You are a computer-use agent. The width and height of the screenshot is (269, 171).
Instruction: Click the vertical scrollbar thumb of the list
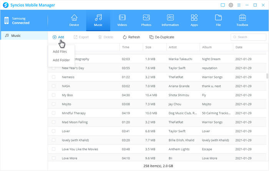click(267, 76)
